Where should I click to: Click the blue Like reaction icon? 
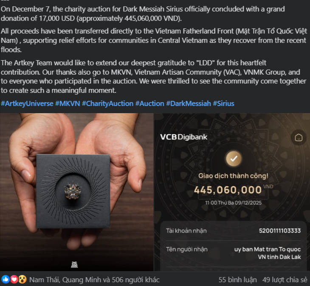(x=6, y=279)
